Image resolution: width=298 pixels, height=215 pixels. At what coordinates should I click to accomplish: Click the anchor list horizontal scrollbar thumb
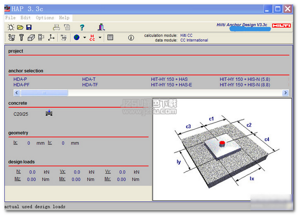click(44, 93)
